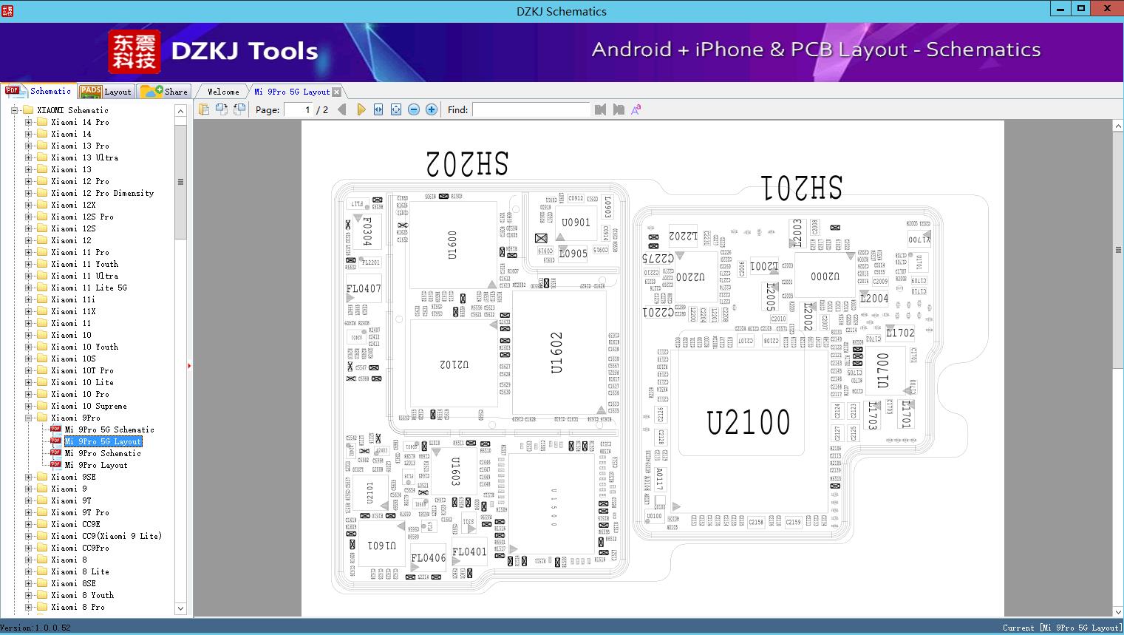Open the Schematic panel tab
Screen dimensions: 1124x635
pyautogui.click(x=38, y=91)
